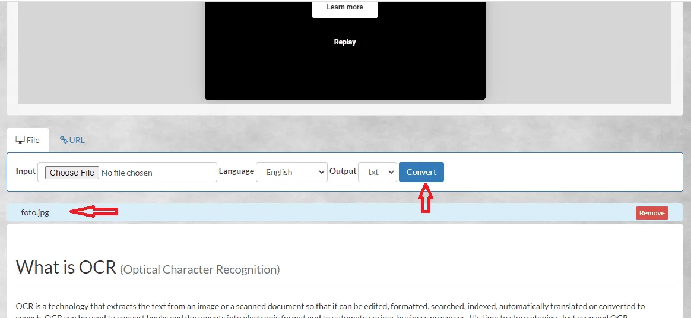This screenshot has height=318, width=691.
Task: Click the red up arrow under Convert
Action: 425,198
